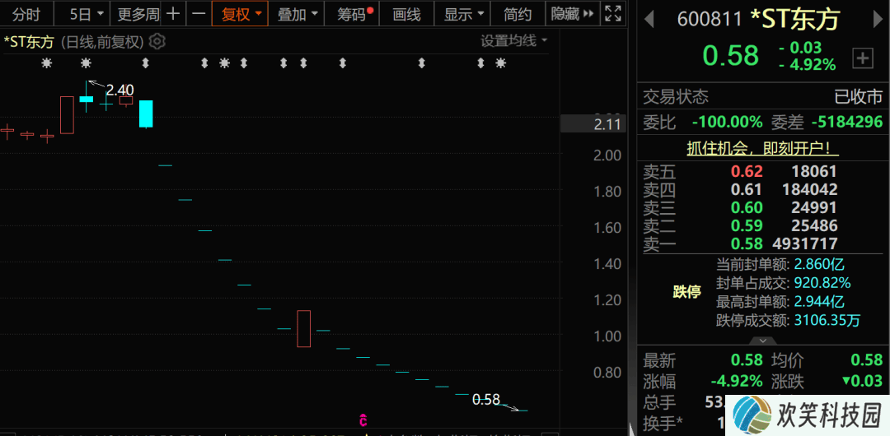Click the tall red candle near 1.00
890x436 pixels.
click(303, 328)
